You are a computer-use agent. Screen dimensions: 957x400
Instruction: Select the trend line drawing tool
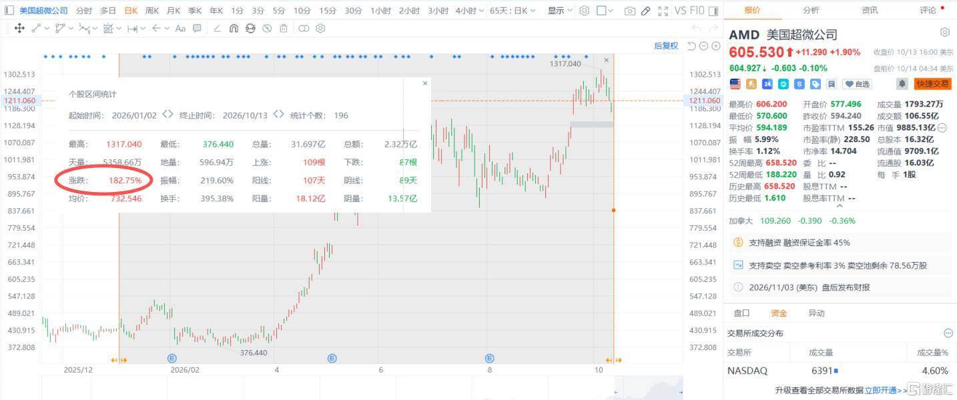[x=37, y=29]
